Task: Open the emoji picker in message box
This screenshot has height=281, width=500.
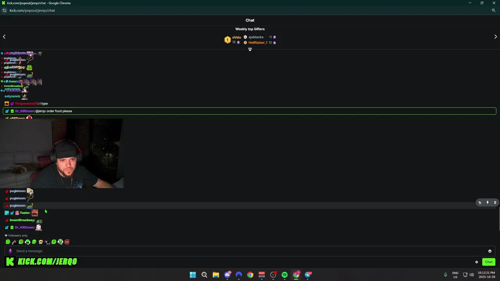Action: tap(490, 251)
